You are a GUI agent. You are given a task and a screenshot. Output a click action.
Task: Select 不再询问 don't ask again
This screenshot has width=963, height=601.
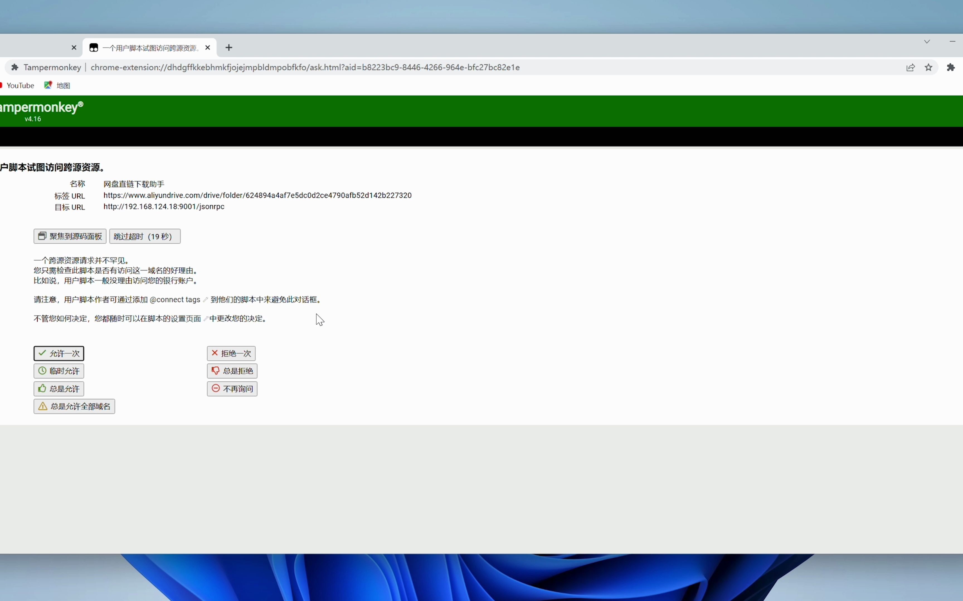click(x=232, y=389)
